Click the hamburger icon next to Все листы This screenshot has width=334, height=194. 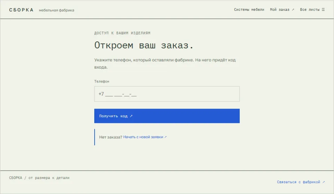[x=323, y=10]
